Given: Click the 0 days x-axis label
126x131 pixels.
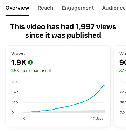Looking at the screenshot, I should tap(24, 118).
